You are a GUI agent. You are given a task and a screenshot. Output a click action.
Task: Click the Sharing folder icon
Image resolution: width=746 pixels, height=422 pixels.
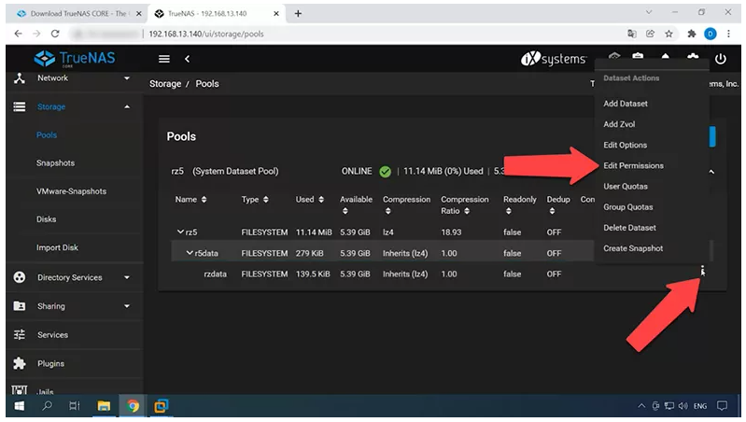point(20,306)
